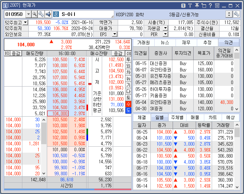Switch to the 재무 tab
The image size is (244, 194).
[x=186, y=42]
